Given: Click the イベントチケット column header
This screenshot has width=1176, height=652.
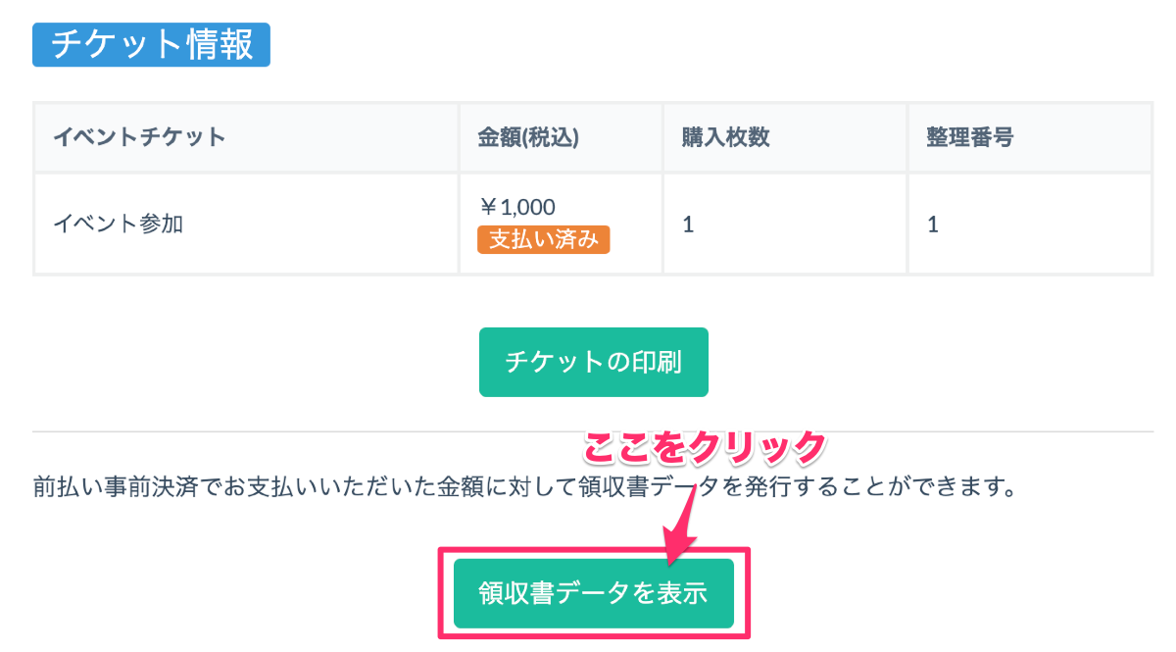Looking at the screenshot, I should tap(138, 137).
